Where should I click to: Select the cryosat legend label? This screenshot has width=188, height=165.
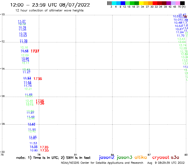pyautogui.click(x=161, y=157)
